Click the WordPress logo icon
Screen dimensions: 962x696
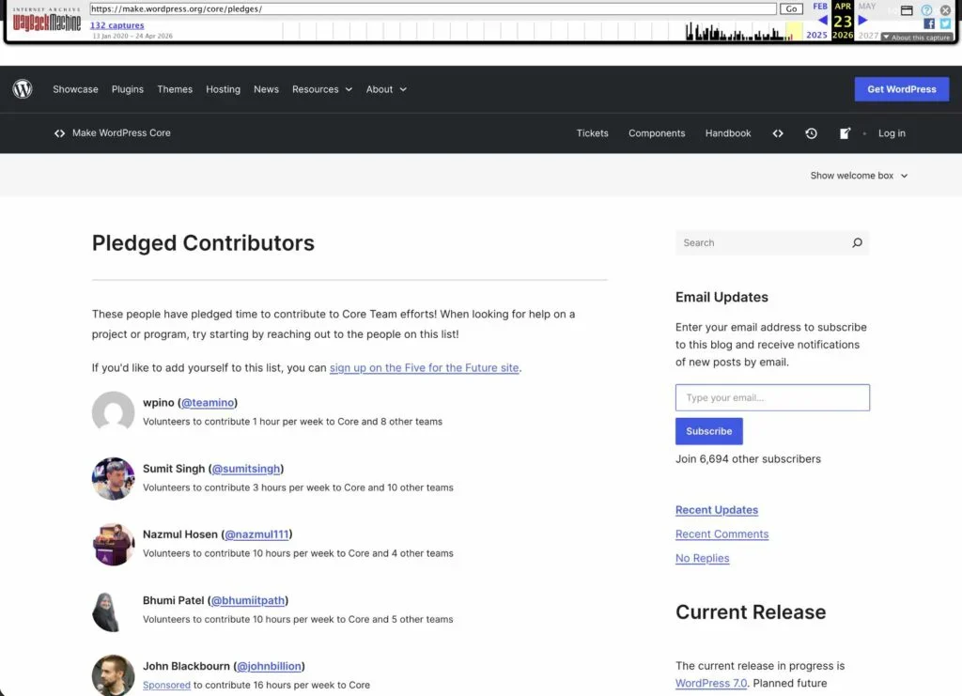(x=23, y=89)
